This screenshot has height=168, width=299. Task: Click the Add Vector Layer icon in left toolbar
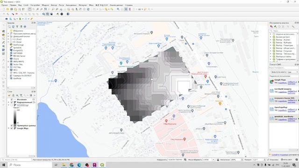[x=3, y=39]
